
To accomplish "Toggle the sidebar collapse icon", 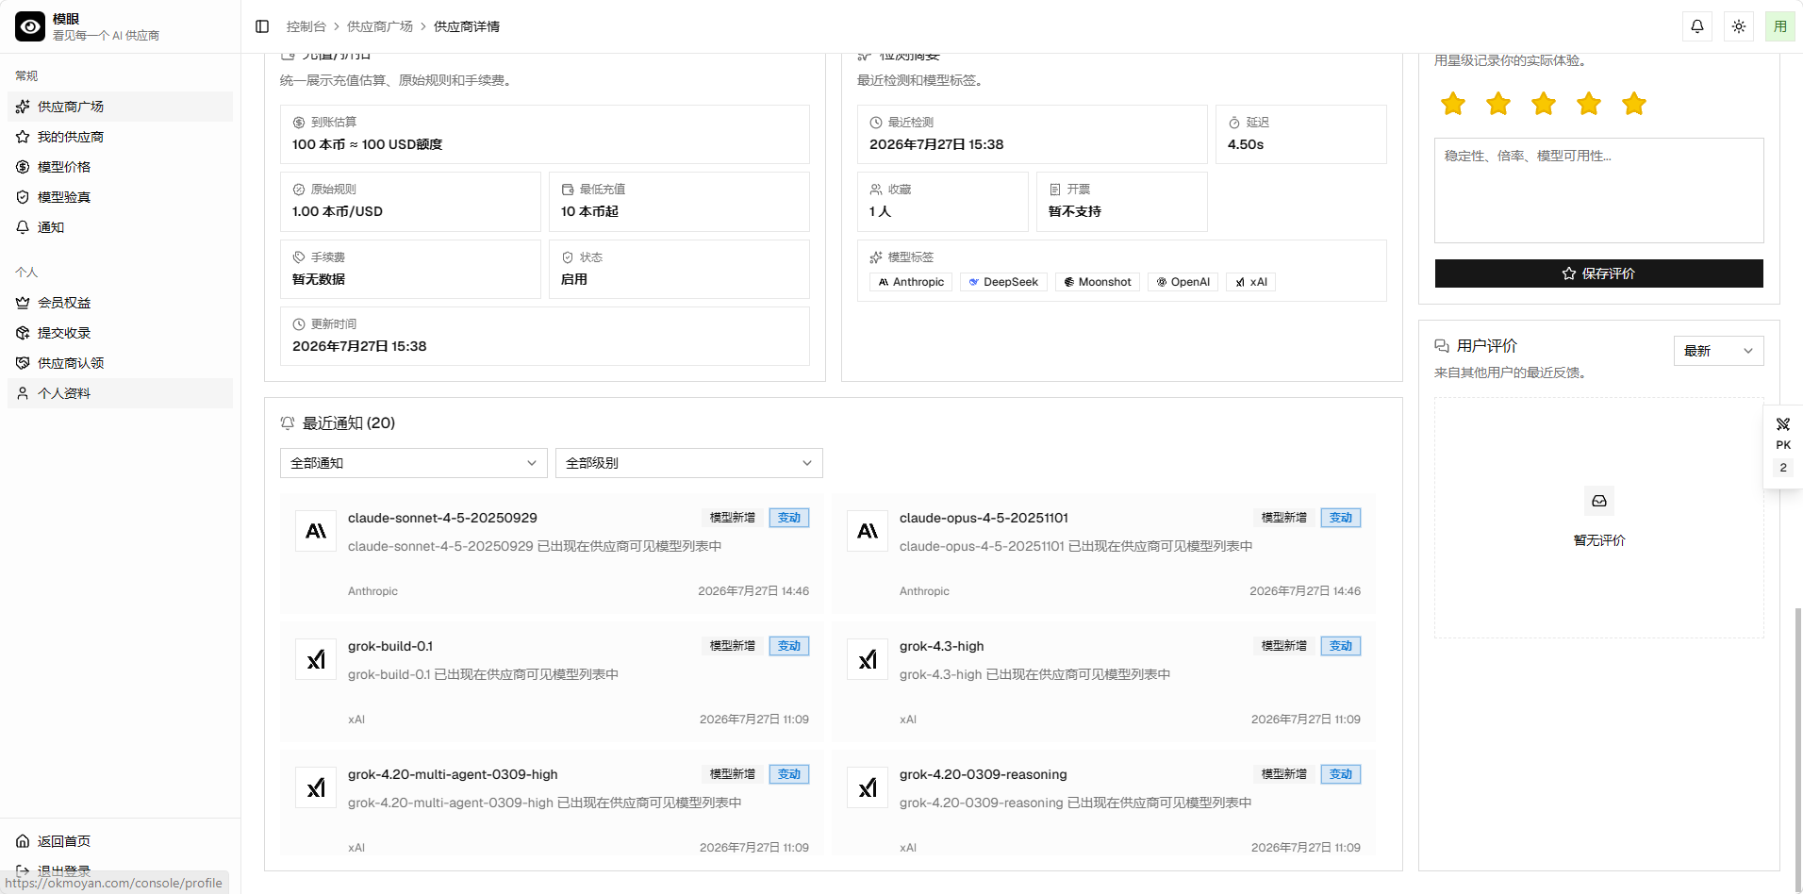I will click(262, 26).
